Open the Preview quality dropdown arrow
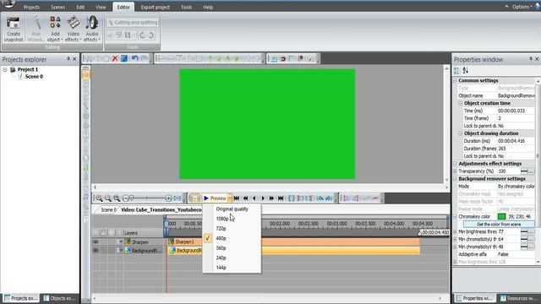The width and height of the screenshot is (541, 304). coord(229,198)
